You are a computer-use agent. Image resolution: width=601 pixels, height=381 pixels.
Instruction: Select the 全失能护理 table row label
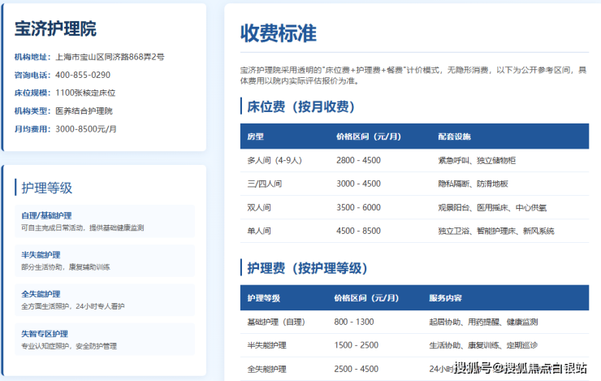(x=266, y=369)
